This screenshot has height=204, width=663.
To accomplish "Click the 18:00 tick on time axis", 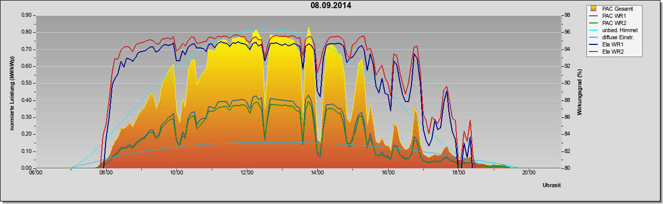I will 458,172.
